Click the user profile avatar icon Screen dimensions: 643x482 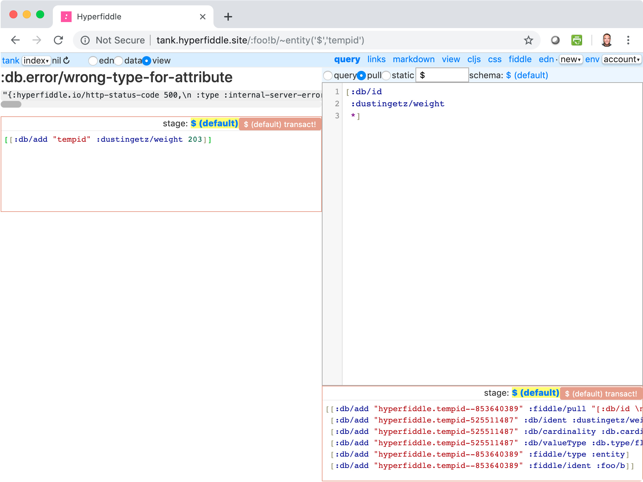(607, 40)
